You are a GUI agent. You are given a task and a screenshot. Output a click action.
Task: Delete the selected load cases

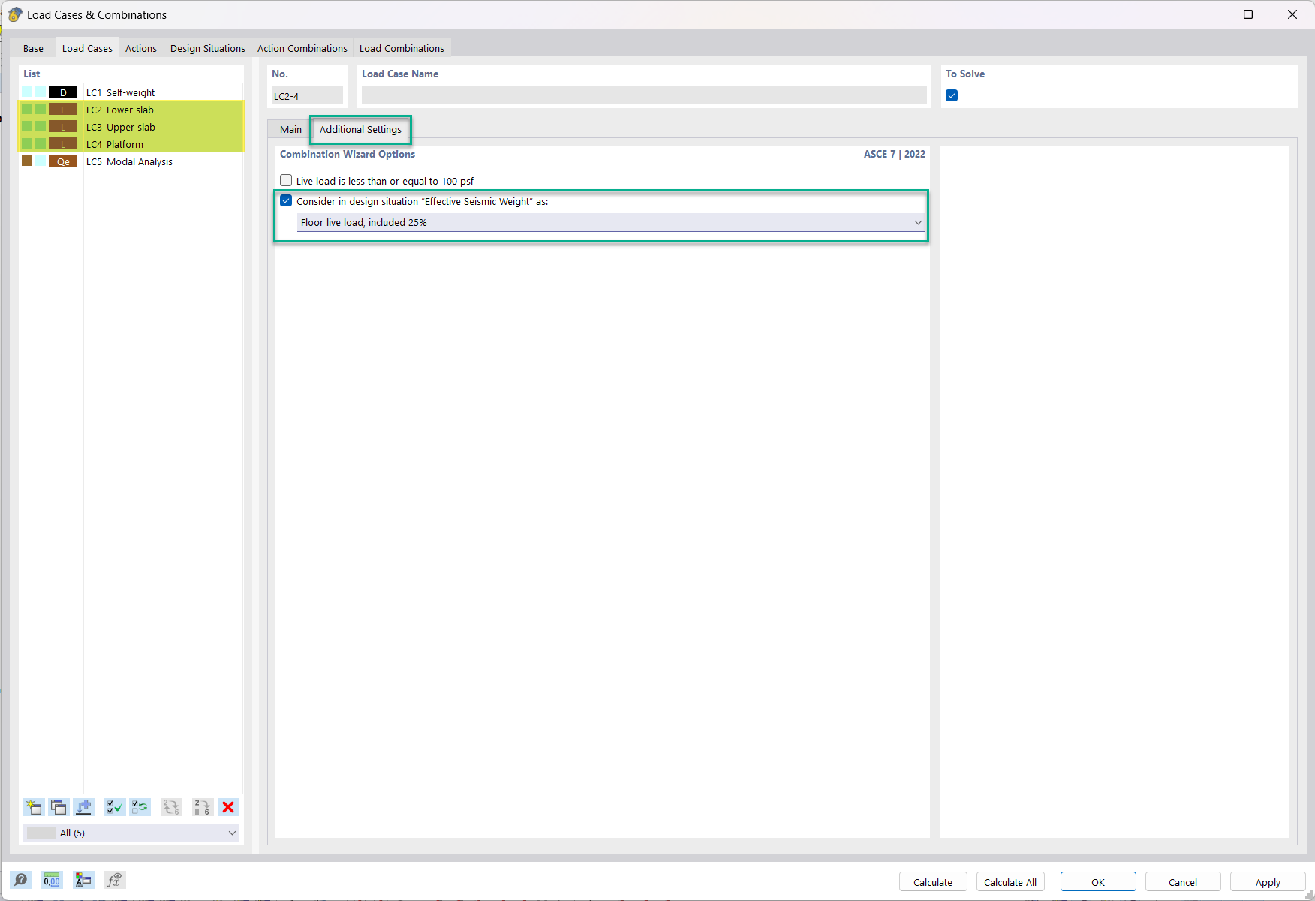point(229,807)
